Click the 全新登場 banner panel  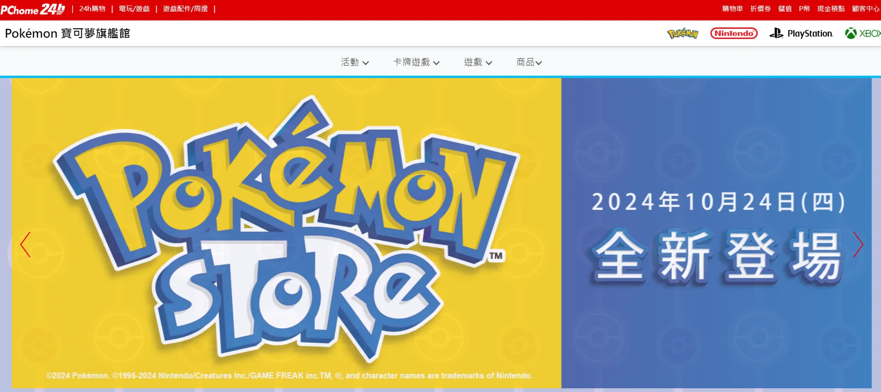(x=716, y=233)
